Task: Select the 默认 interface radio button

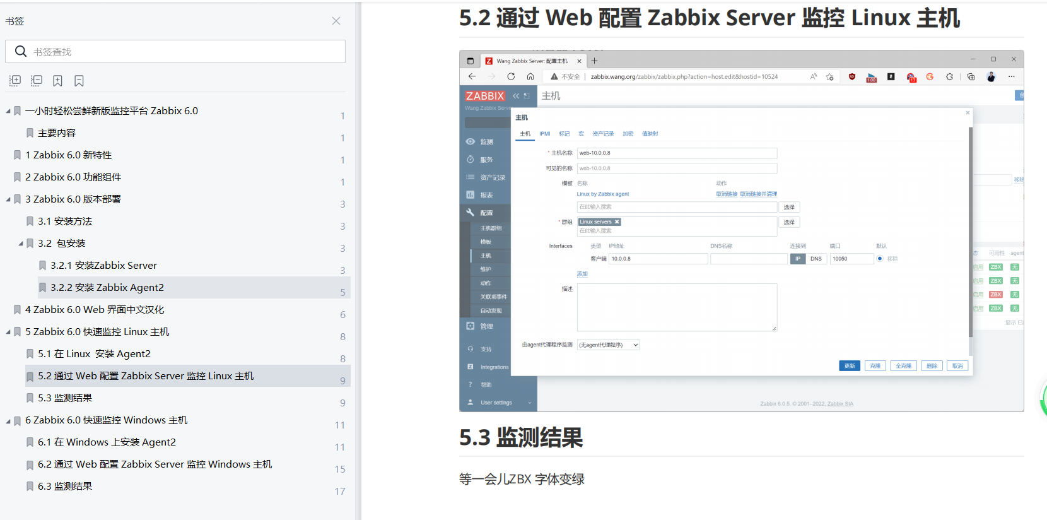Action: 880,259
